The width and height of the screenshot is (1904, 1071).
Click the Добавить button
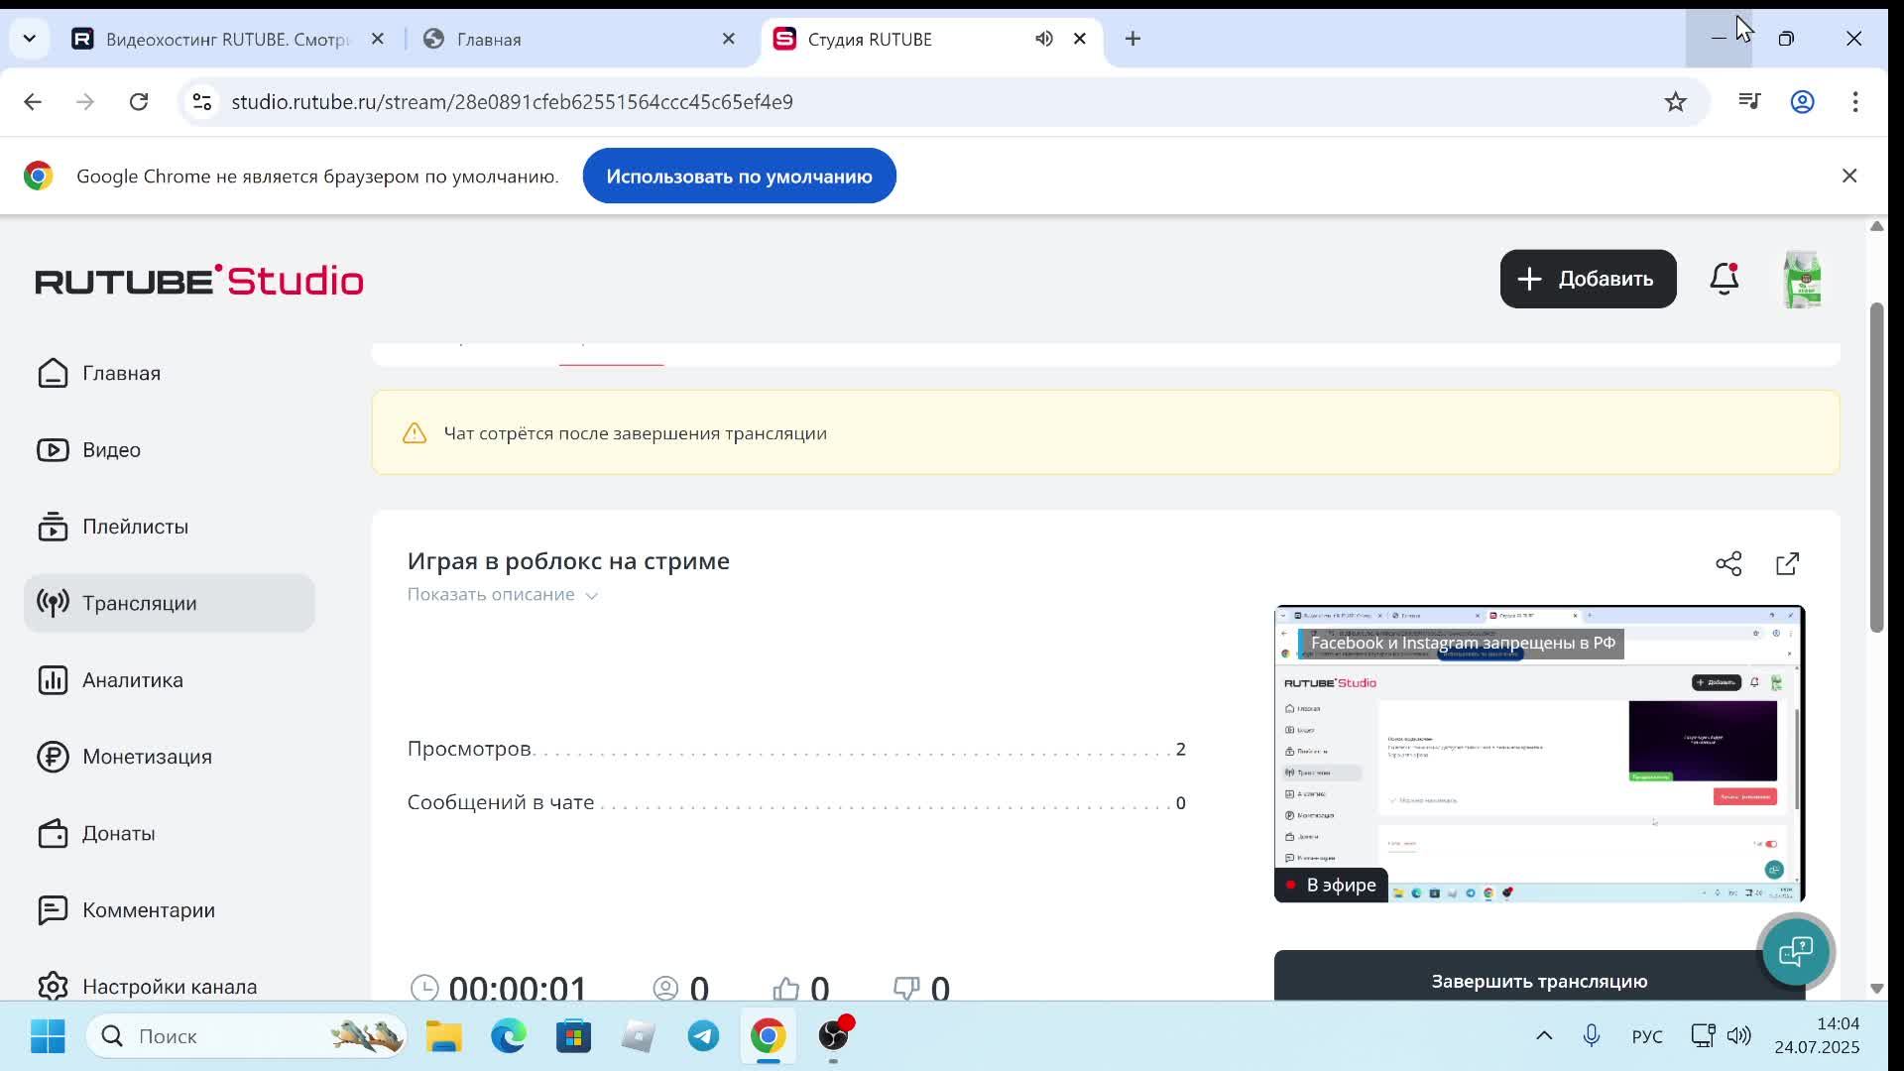1588,279
